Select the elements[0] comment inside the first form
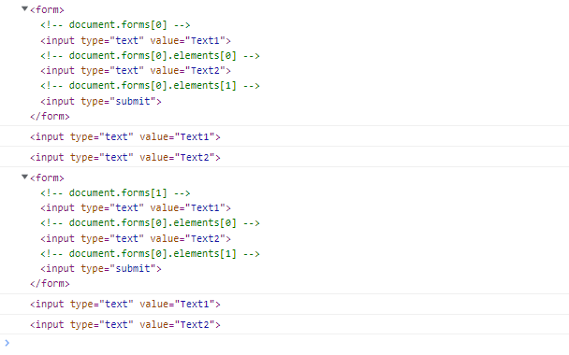The height and width of the screenshot is (355, 569). 151,56
